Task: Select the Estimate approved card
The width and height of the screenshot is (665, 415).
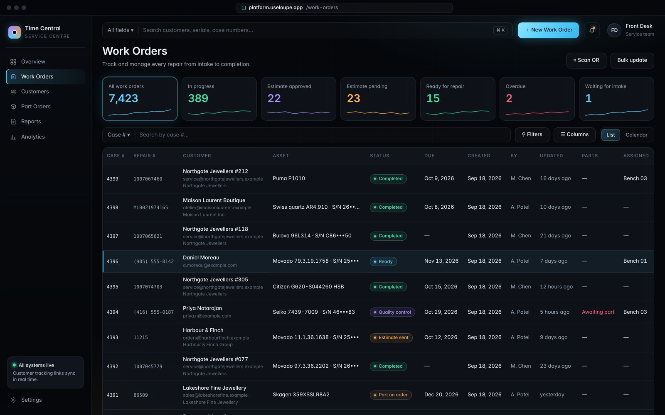Action: pyautogui.click(x=298, y=99)
